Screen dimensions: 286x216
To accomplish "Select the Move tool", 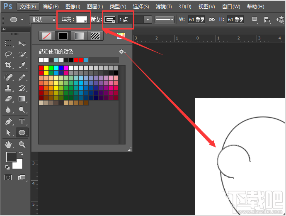I will point(22,44).
